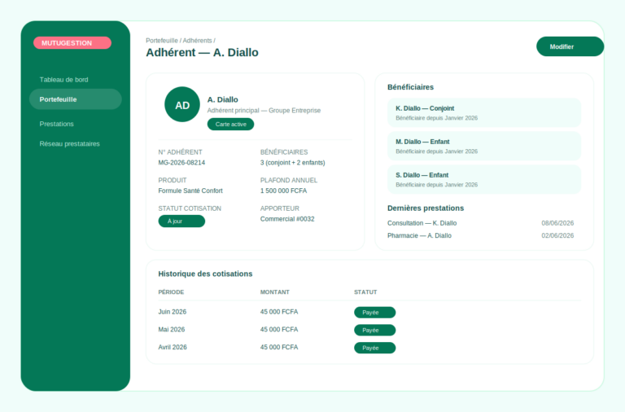Select Portefeuille sidebar item
The width and height of the screenshot is (625, 412).
pyautogui.click(x=76, y=99)
